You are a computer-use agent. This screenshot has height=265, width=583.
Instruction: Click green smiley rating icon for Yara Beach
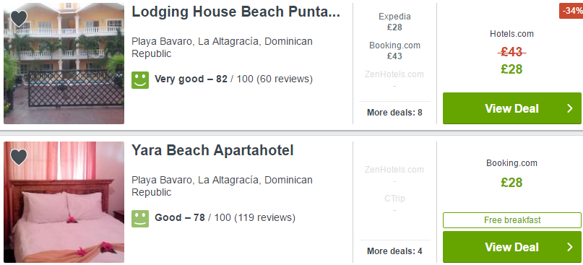click(140, 219)
